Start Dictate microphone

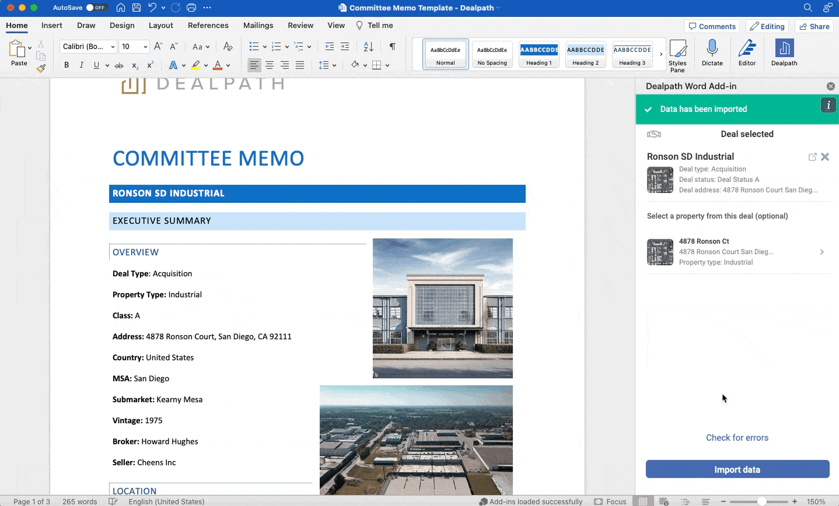(712, 52)
